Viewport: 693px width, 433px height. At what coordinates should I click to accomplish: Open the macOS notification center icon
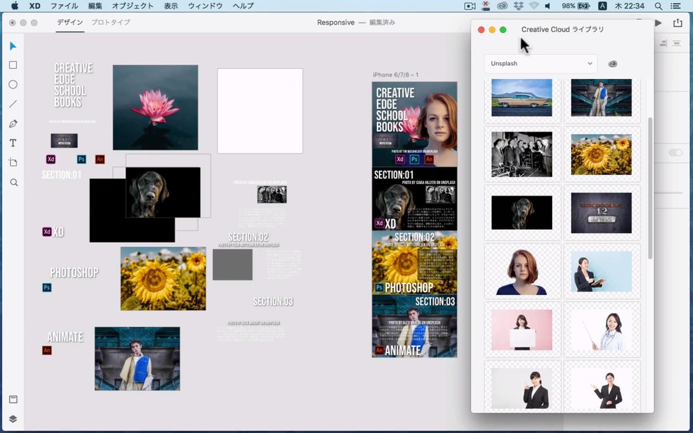click(x=675, y=5)
